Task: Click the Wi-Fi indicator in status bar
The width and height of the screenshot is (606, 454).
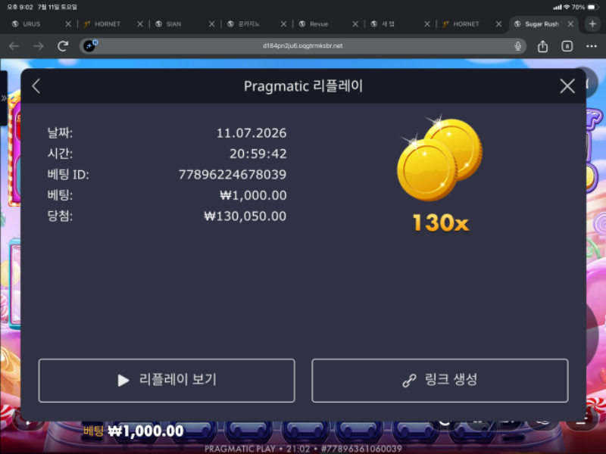Action: 567,7
